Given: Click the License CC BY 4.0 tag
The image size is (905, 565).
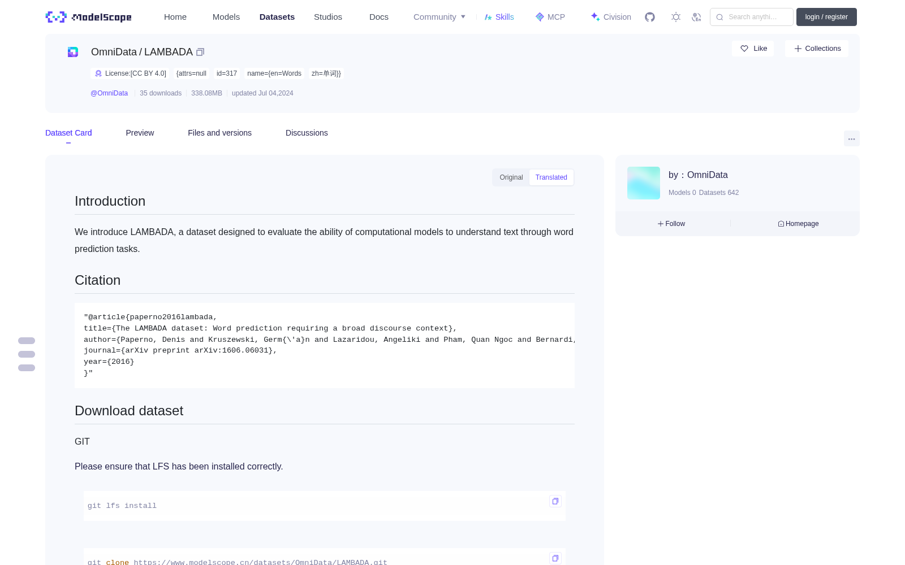Looking at the screenshot, I should [x=131, y=73].
